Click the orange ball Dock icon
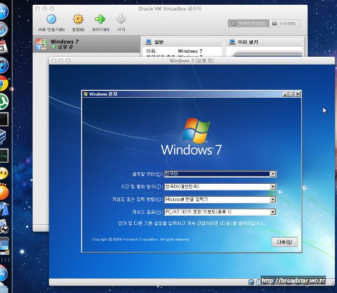This screenshot has height=293, width=337. (x=4, y=192)
